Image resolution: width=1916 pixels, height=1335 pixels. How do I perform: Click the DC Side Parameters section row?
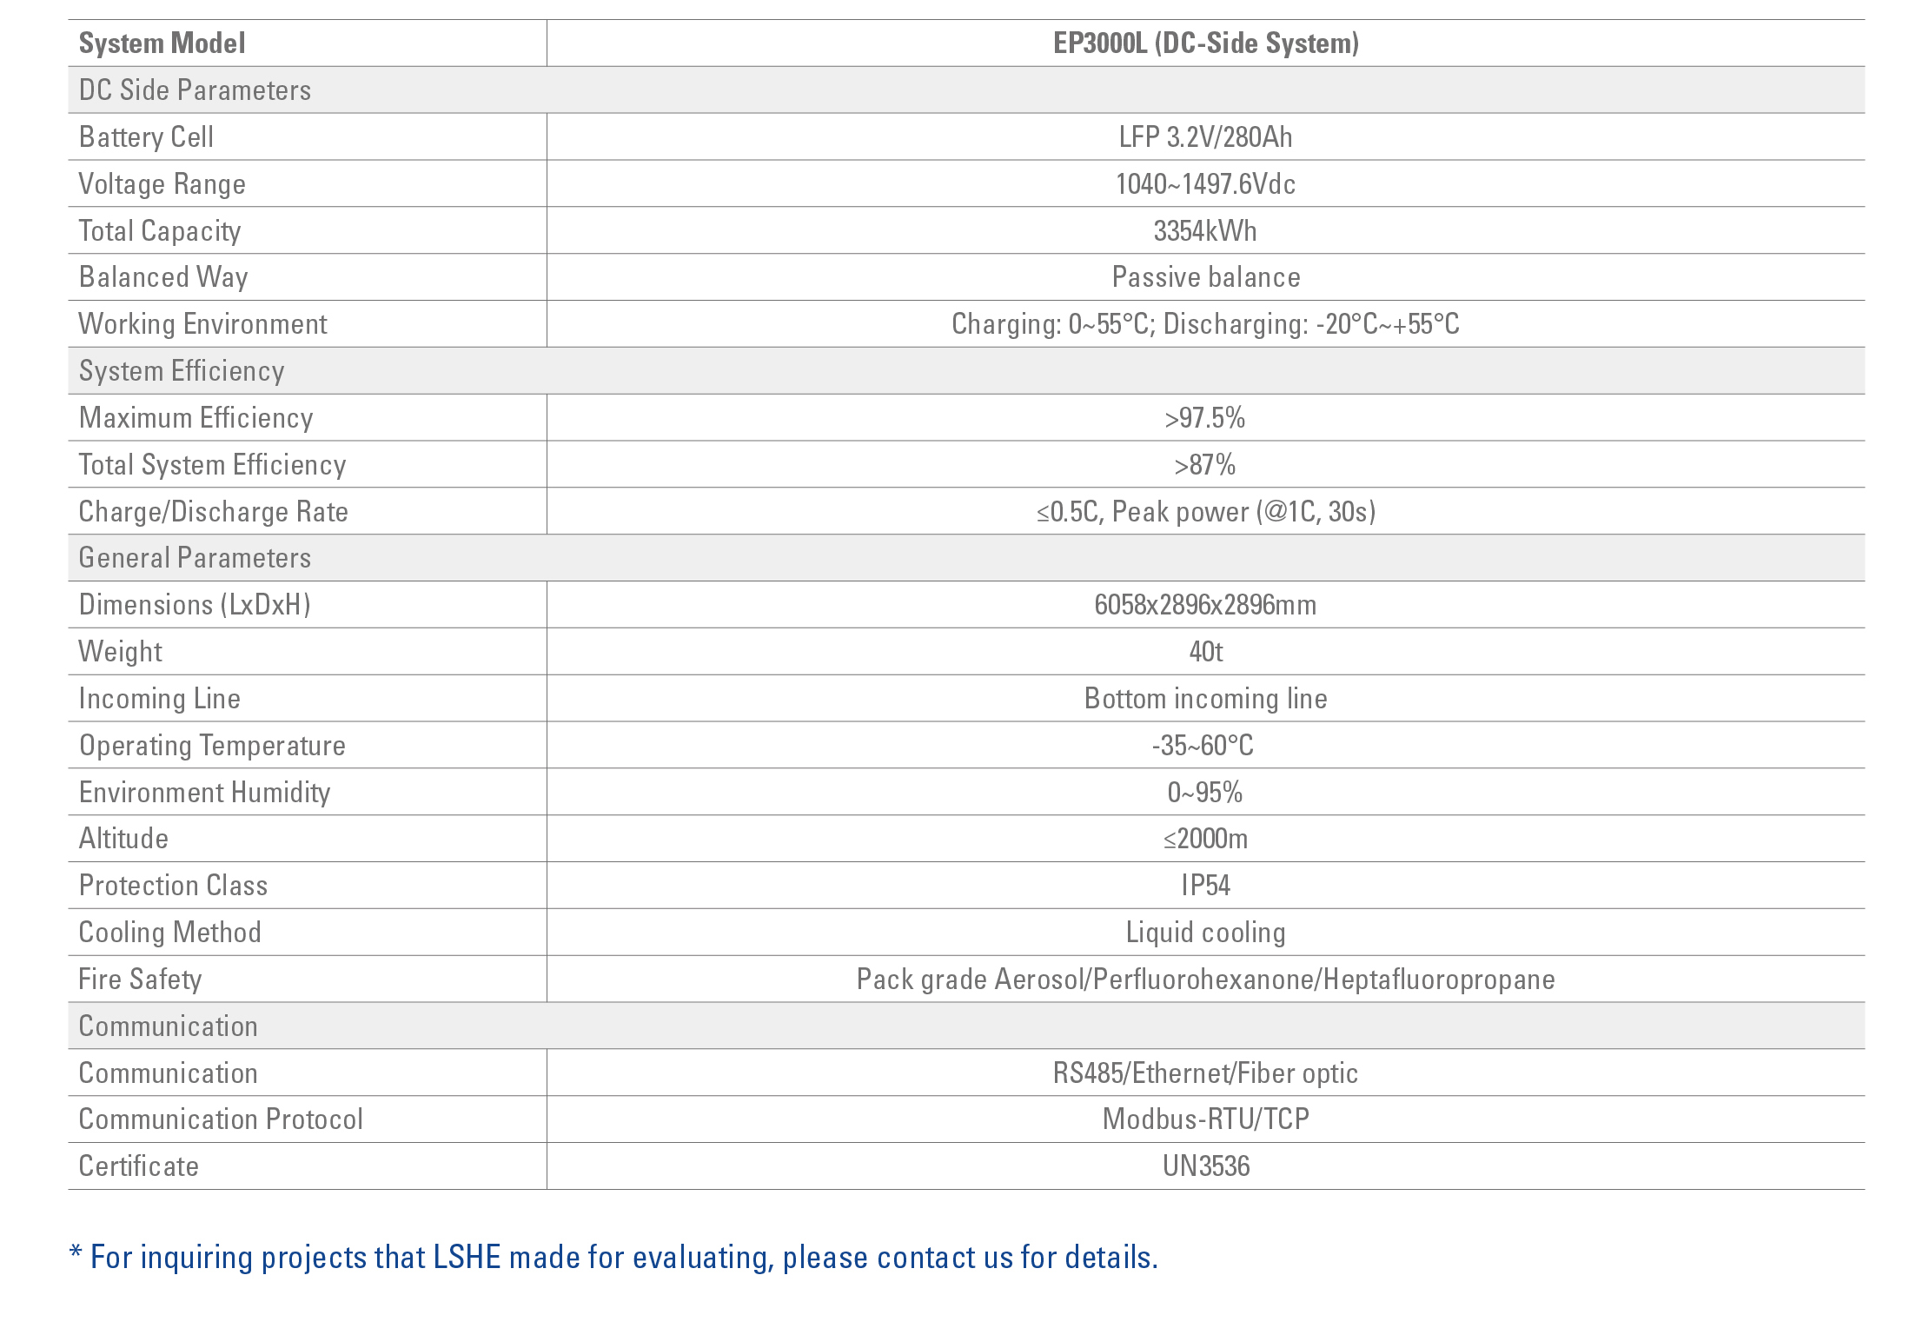(966, 90)
